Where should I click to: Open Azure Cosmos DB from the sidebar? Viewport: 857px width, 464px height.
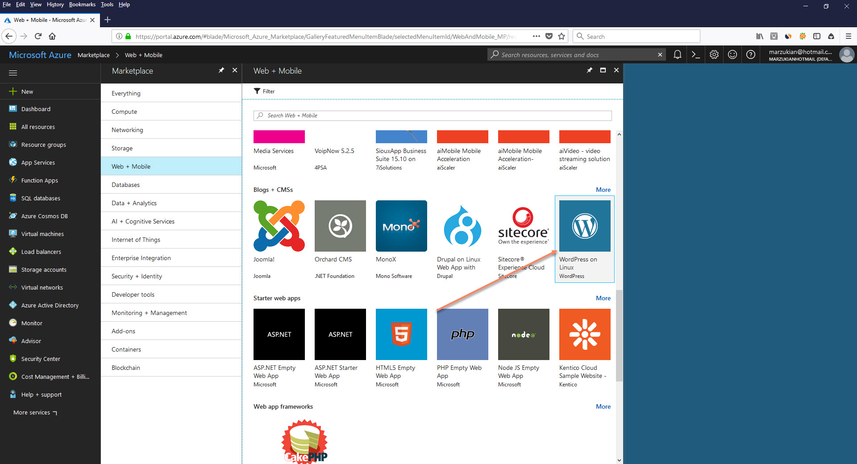coord(43,216)
